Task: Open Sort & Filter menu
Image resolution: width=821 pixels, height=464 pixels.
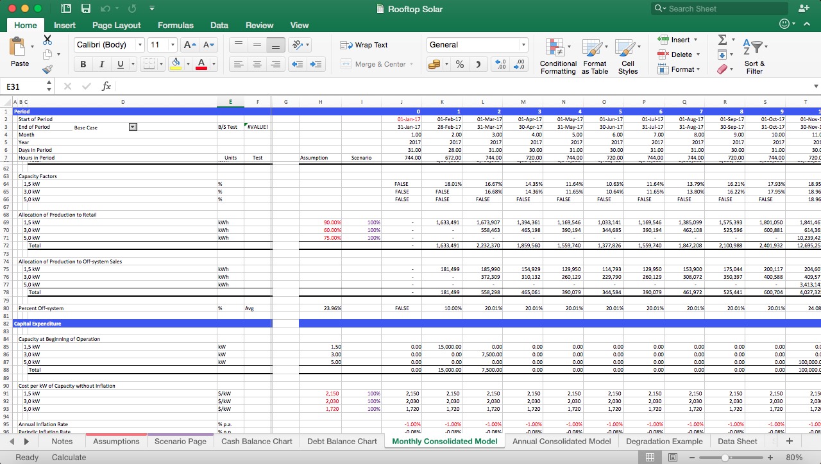Action: click(x=754, y=56)
